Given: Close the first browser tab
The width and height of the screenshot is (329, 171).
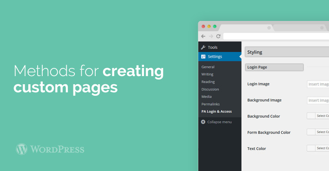Looking at the screenshot, I should click(x=269, y=28).
